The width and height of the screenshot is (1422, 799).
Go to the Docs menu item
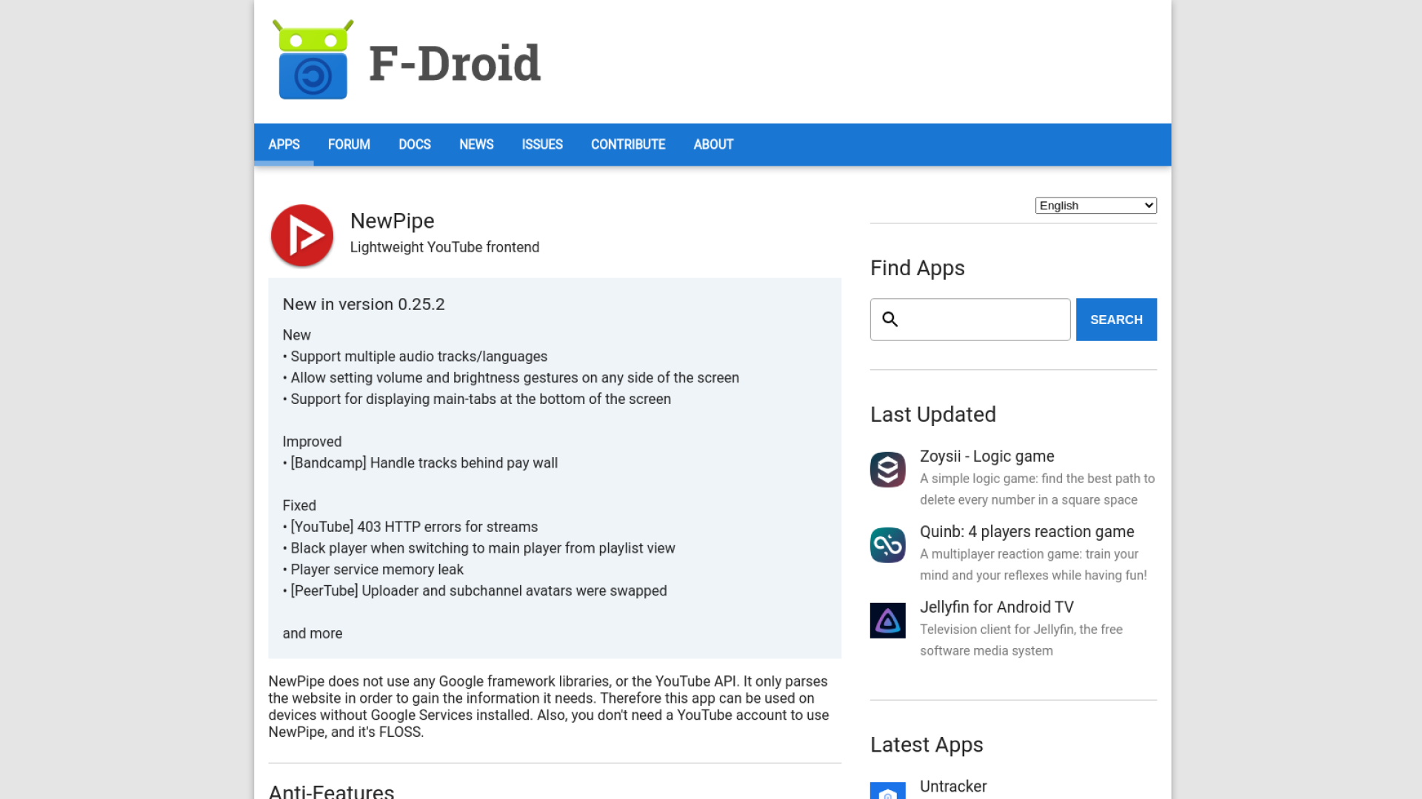tap(414, 144)
